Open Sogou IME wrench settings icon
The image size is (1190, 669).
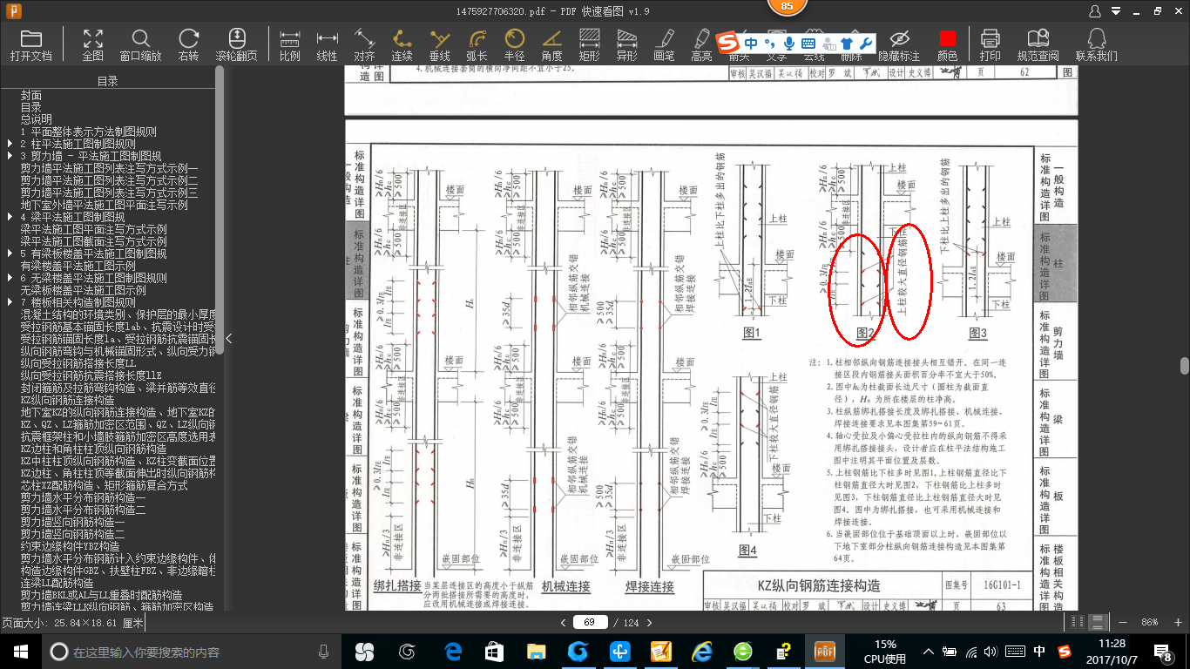point(865,44)
